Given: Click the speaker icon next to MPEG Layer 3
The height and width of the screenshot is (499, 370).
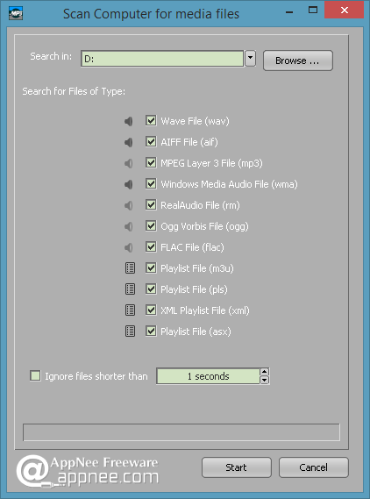Looking at the screenshot, I should pyautogui.click(x=129, y=163).
